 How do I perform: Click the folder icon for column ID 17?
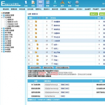[x=37, y=60]
